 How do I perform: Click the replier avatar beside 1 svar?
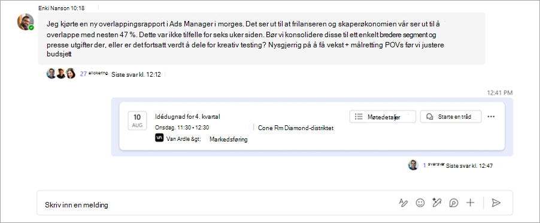[x=413, y=165]
